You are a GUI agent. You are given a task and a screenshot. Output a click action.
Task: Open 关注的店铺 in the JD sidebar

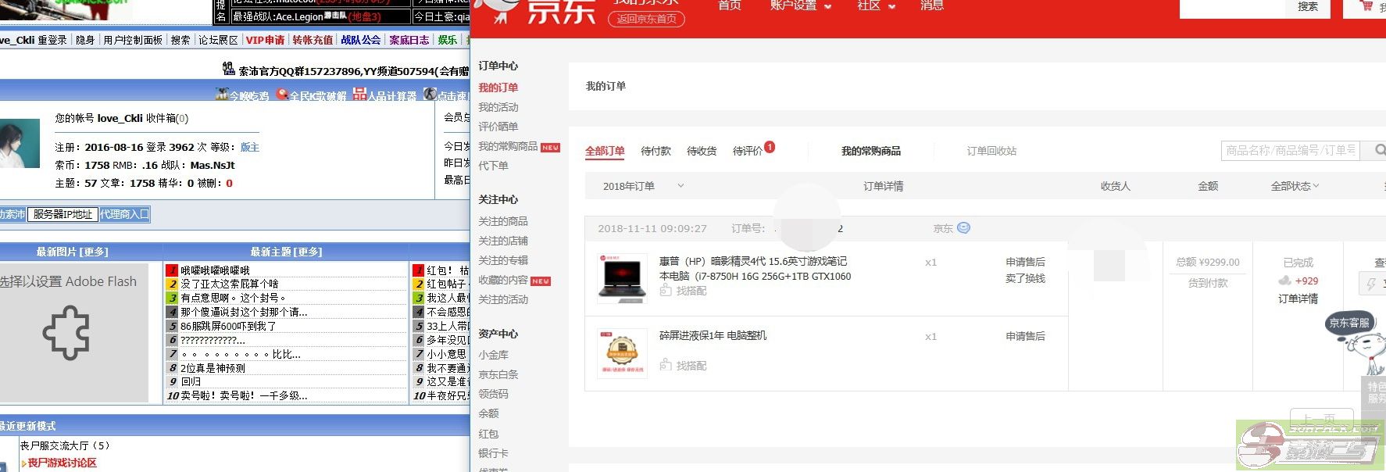pyautogui.click(x=503, y=241)
